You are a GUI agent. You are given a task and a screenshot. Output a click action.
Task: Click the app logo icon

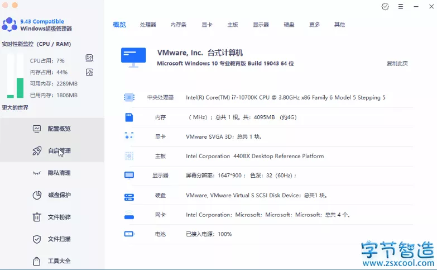pyautogui.click(x=9, y=25)
